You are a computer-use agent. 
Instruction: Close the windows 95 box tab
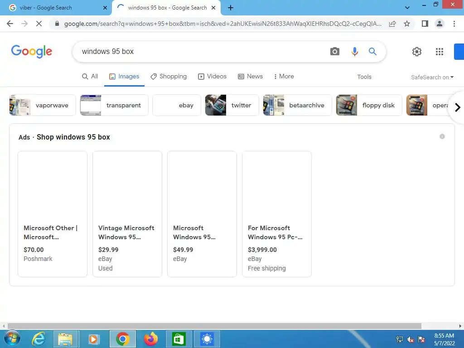click(x=213, y=8)
